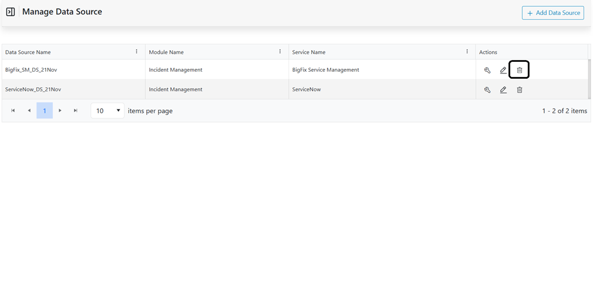Open the configure wrench for BigFix_SM_DS_21Nov
This screenshot has width=609, height=307.
[x=487, y=70]
